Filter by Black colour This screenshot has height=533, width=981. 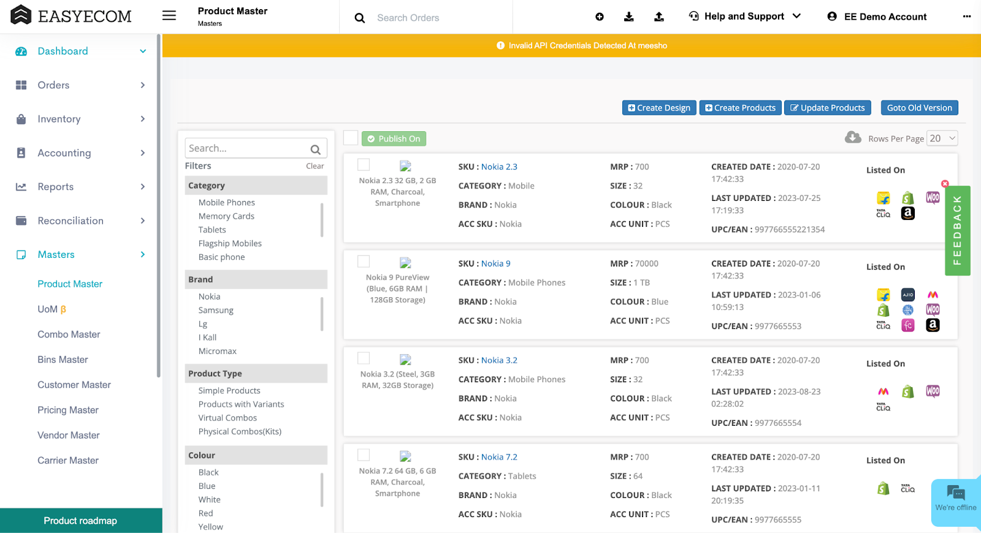(x=208, y=472)
